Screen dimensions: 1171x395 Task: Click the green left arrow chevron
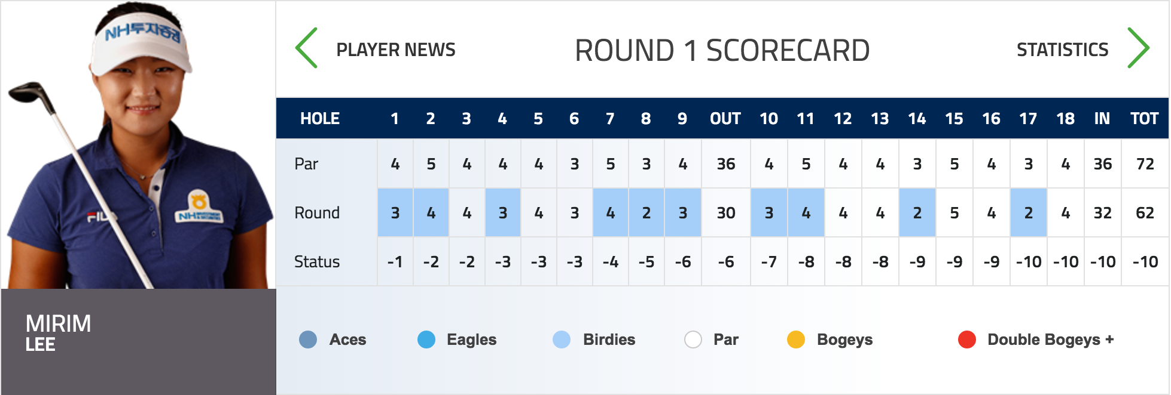click(306, 48)
